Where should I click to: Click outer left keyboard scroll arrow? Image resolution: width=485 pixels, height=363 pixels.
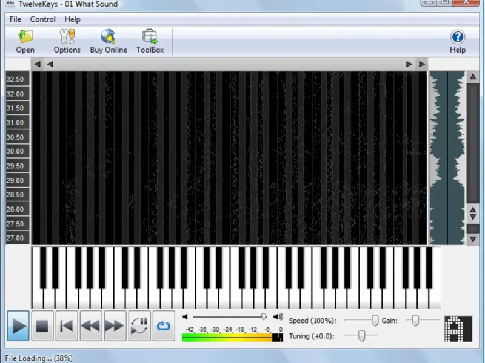[x=37, y=64]
